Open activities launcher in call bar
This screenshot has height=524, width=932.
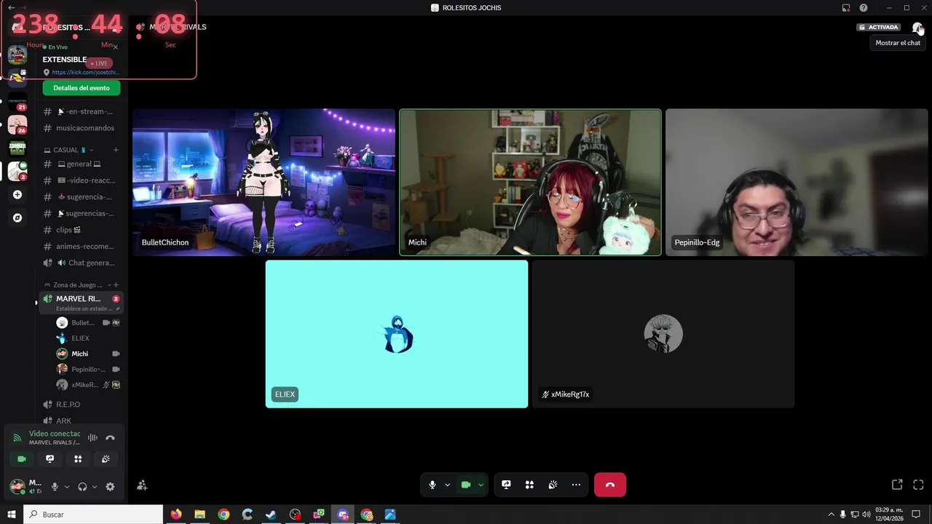529,485
